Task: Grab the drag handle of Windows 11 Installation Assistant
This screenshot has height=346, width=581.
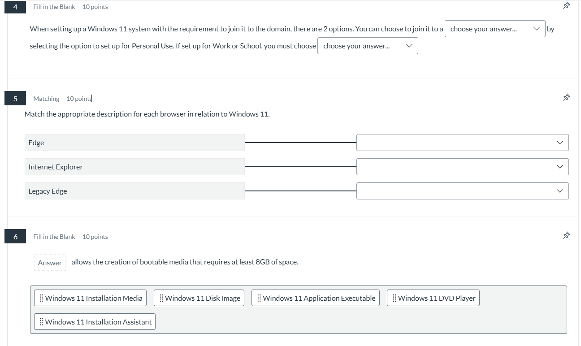Action: (41, 322)
